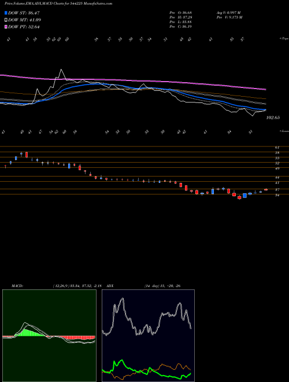
Task: Click the 49 price level label
Action: 277,168
